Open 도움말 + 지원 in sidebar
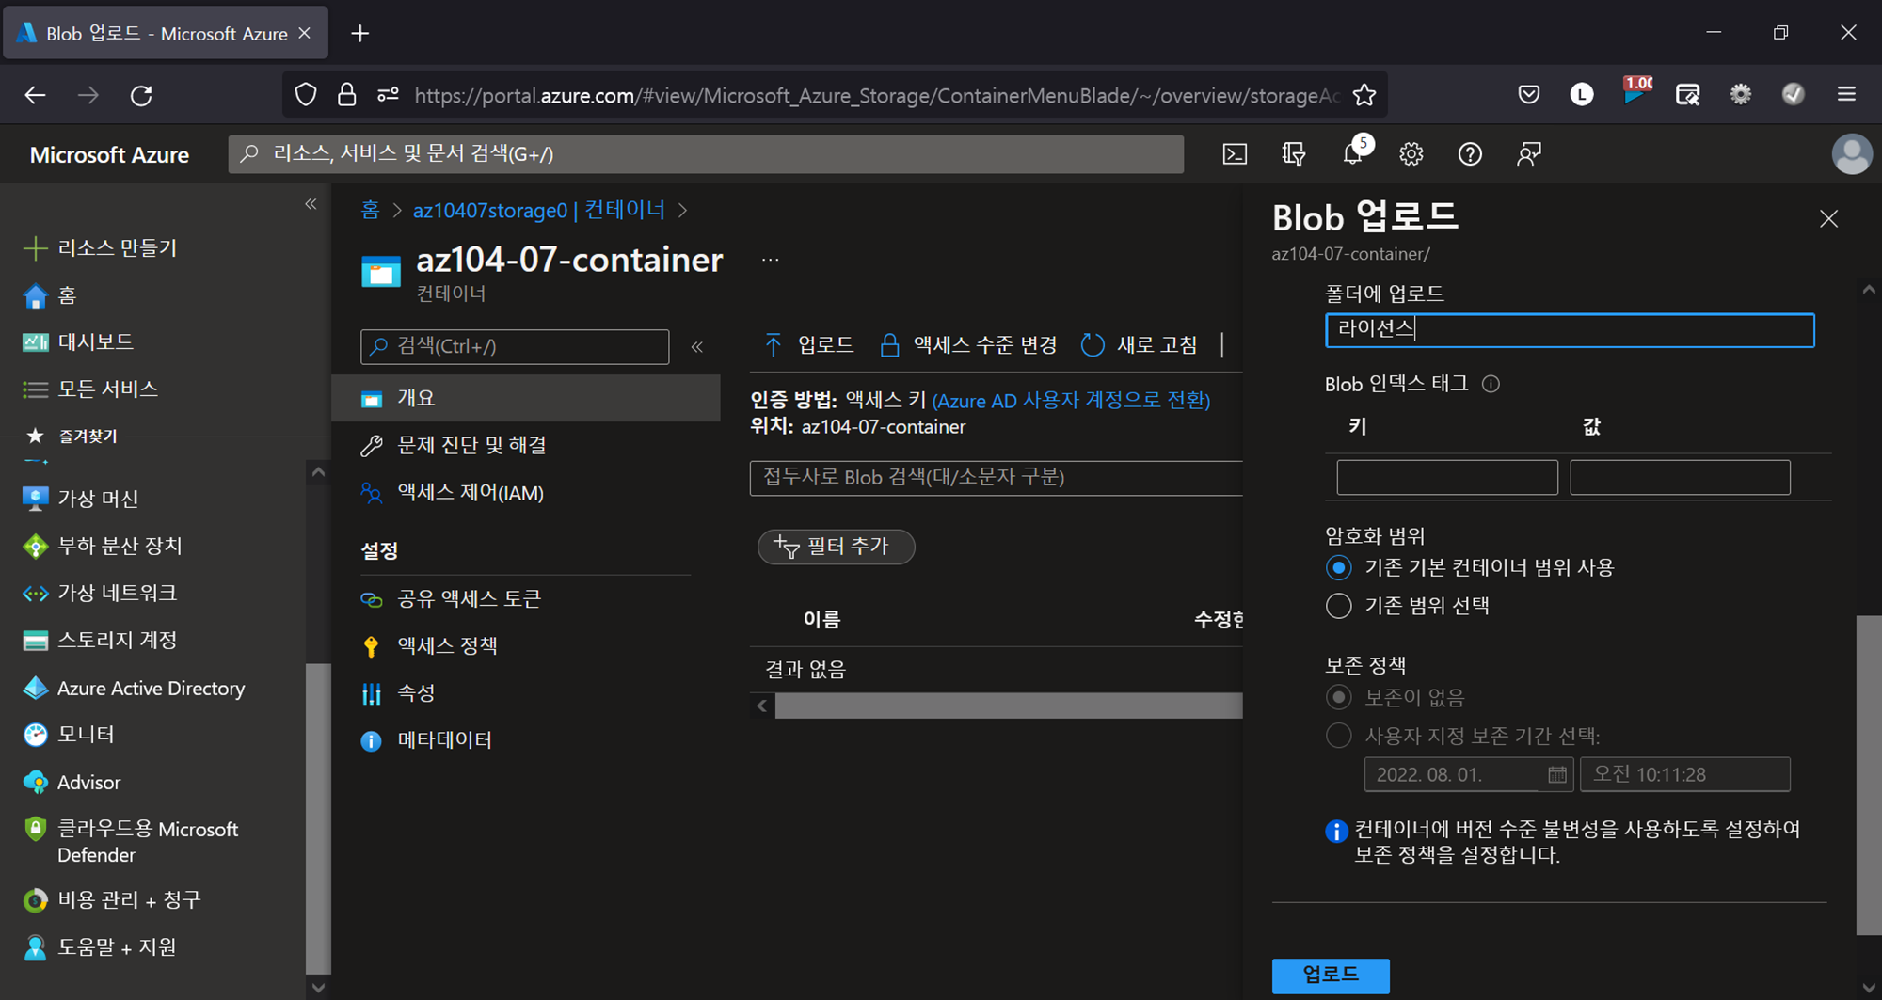 [99, 947]
